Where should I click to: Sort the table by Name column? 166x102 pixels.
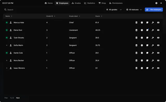pyautogui.click(x=9, y=16)
